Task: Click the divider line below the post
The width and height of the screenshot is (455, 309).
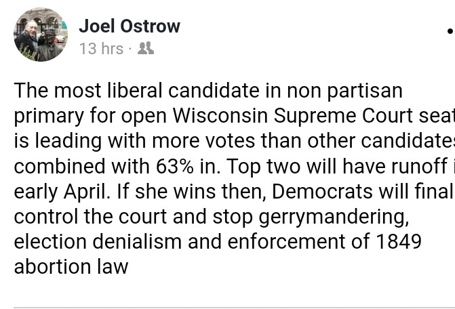Action: coord(234,307)
